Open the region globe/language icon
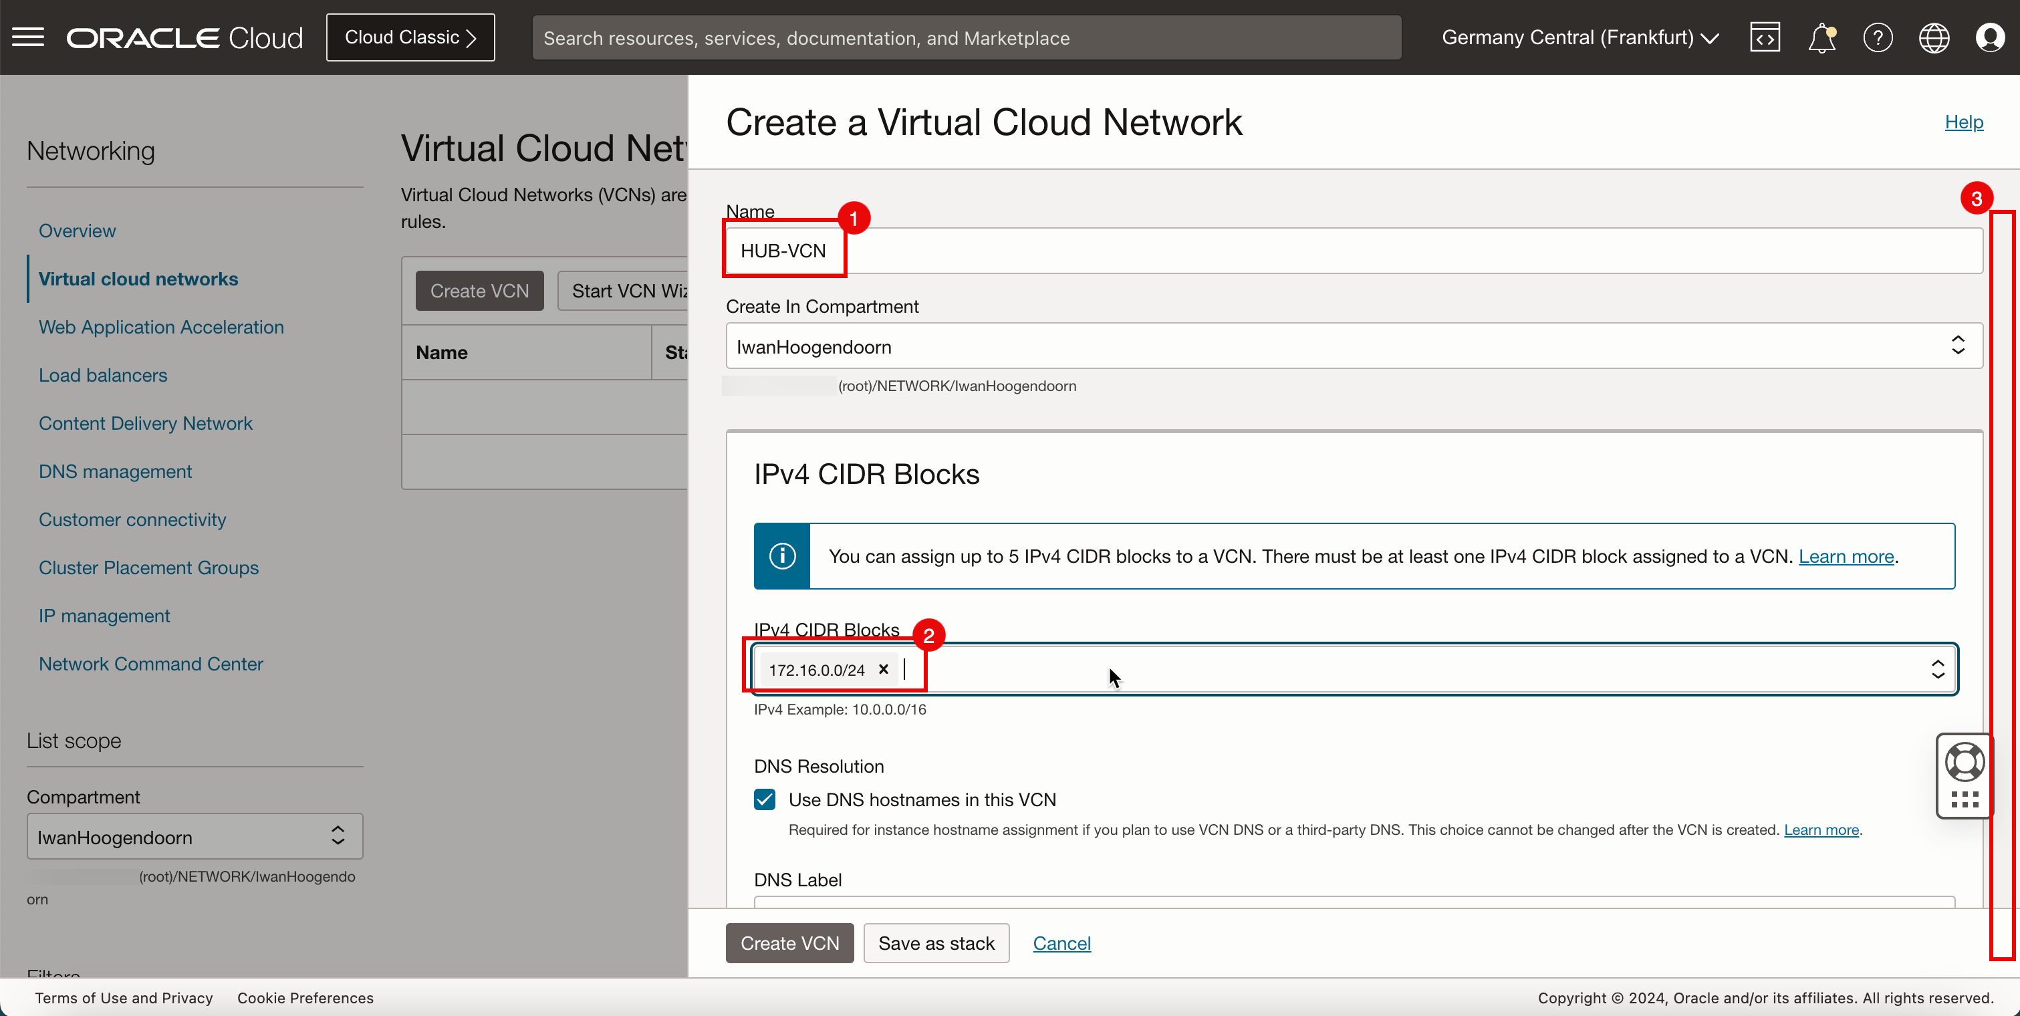The image size is (2020, 1016). pyautogui.click(x=1934, y=37)
